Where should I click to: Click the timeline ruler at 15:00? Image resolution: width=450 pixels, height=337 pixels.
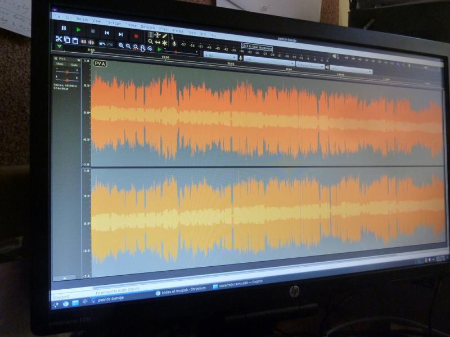pyautogui.click(x=165, y=57)
